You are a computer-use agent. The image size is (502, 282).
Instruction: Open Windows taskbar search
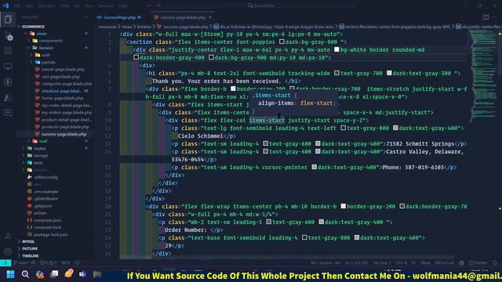tap(25, 274)
